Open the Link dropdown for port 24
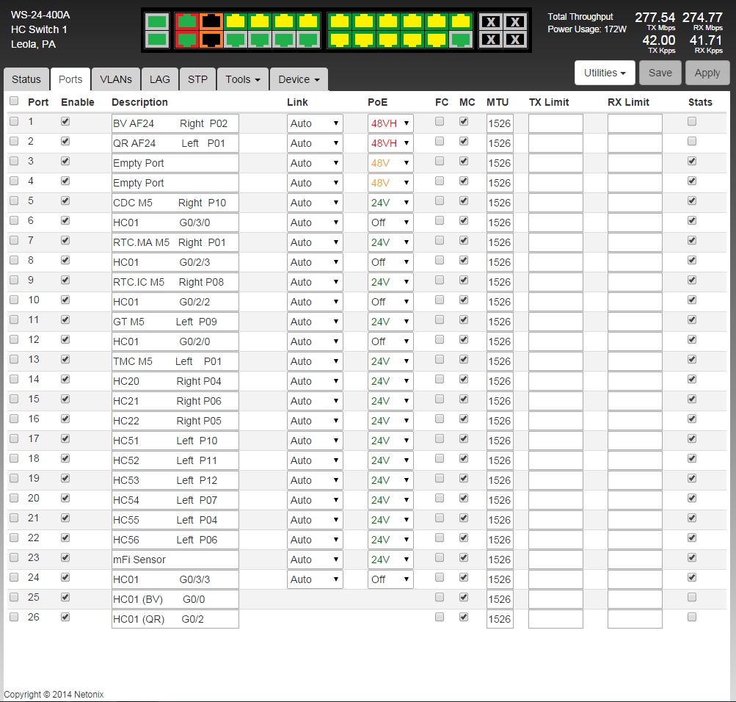The width and height of the screenshot is (736, 702). pos(315,579)
